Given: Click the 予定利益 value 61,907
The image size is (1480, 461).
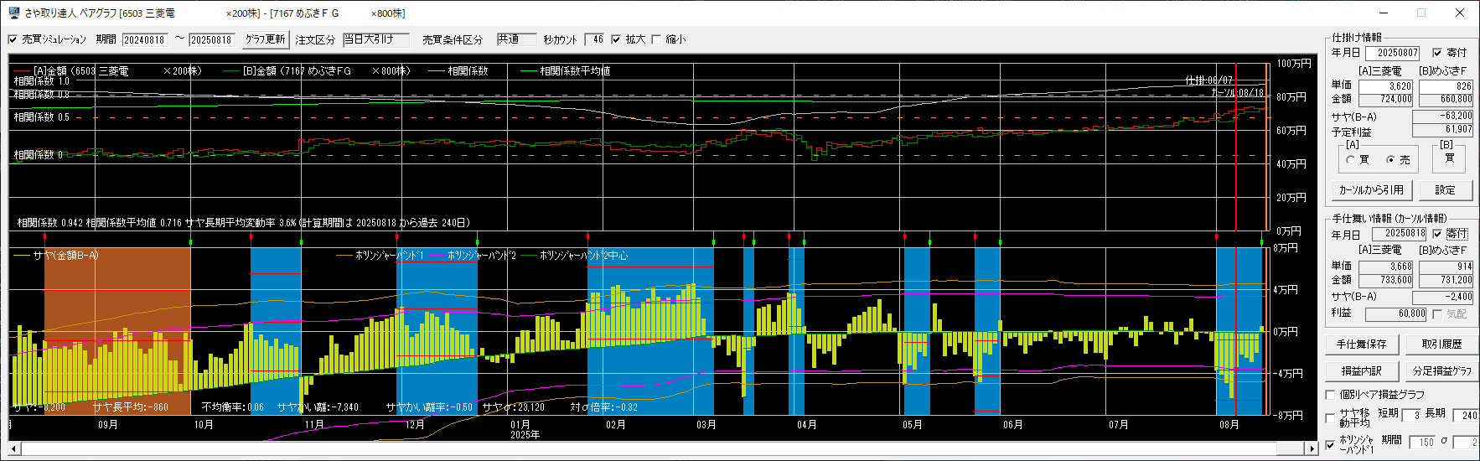Looking at the screenshot, I should click(x=1442, y=130).
